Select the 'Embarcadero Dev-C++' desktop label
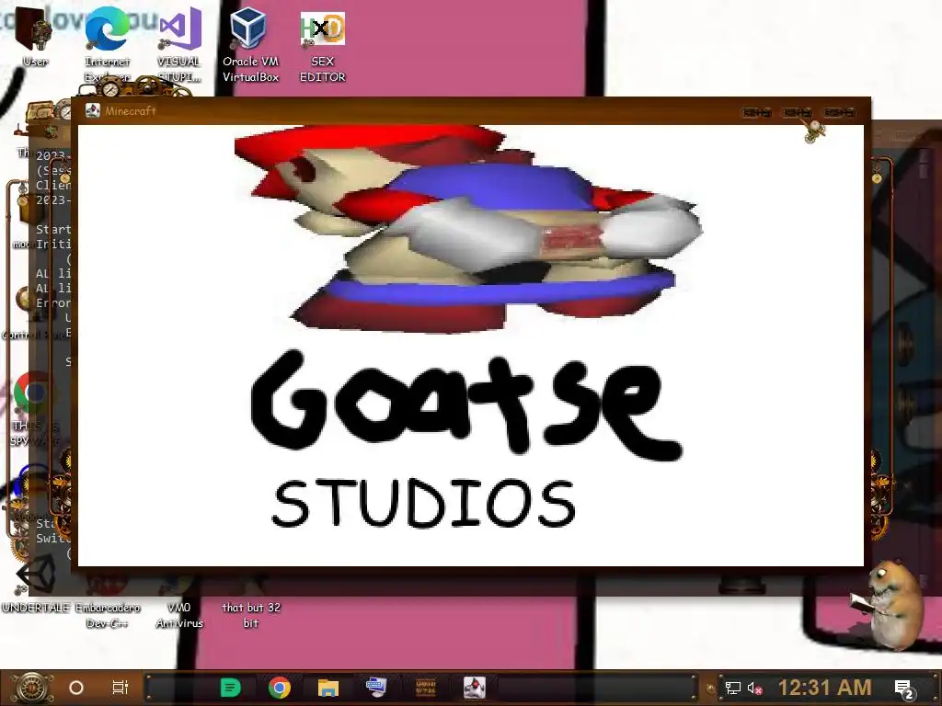Viewport: 942px width, 706px height. point(108,615)
